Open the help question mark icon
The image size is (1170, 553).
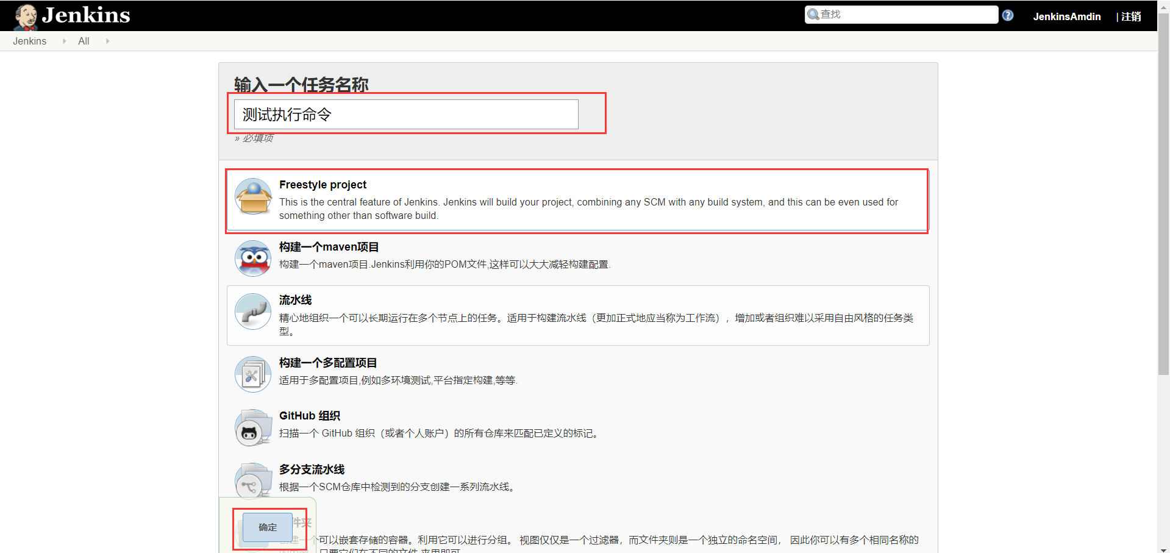[x=1007, y=15]
